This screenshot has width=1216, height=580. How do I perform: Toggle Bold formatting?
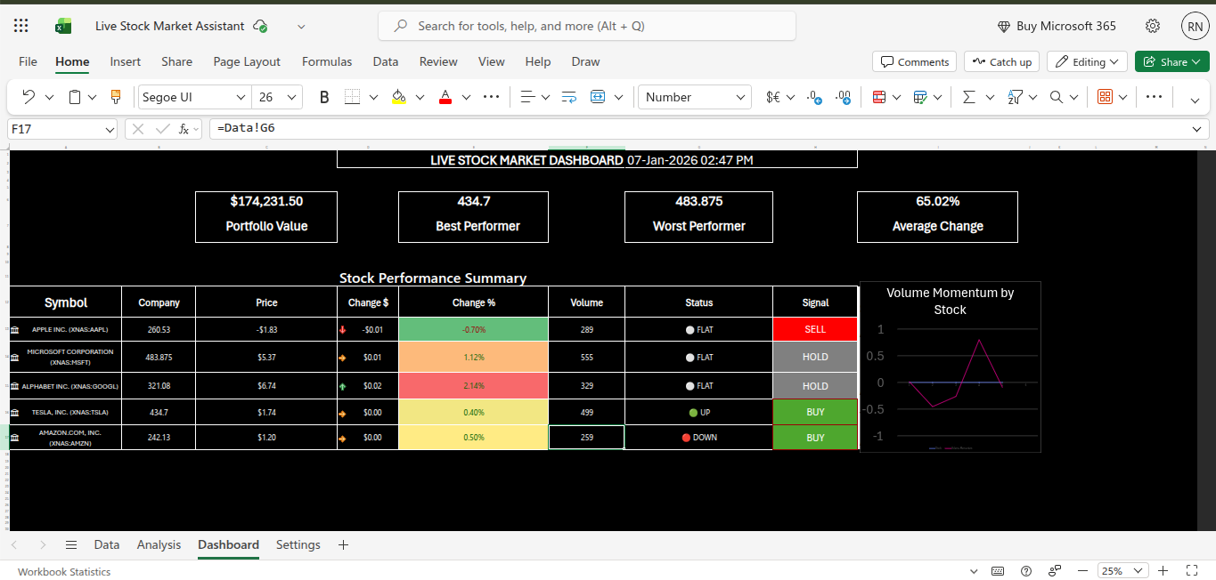(x=323, y=96)
